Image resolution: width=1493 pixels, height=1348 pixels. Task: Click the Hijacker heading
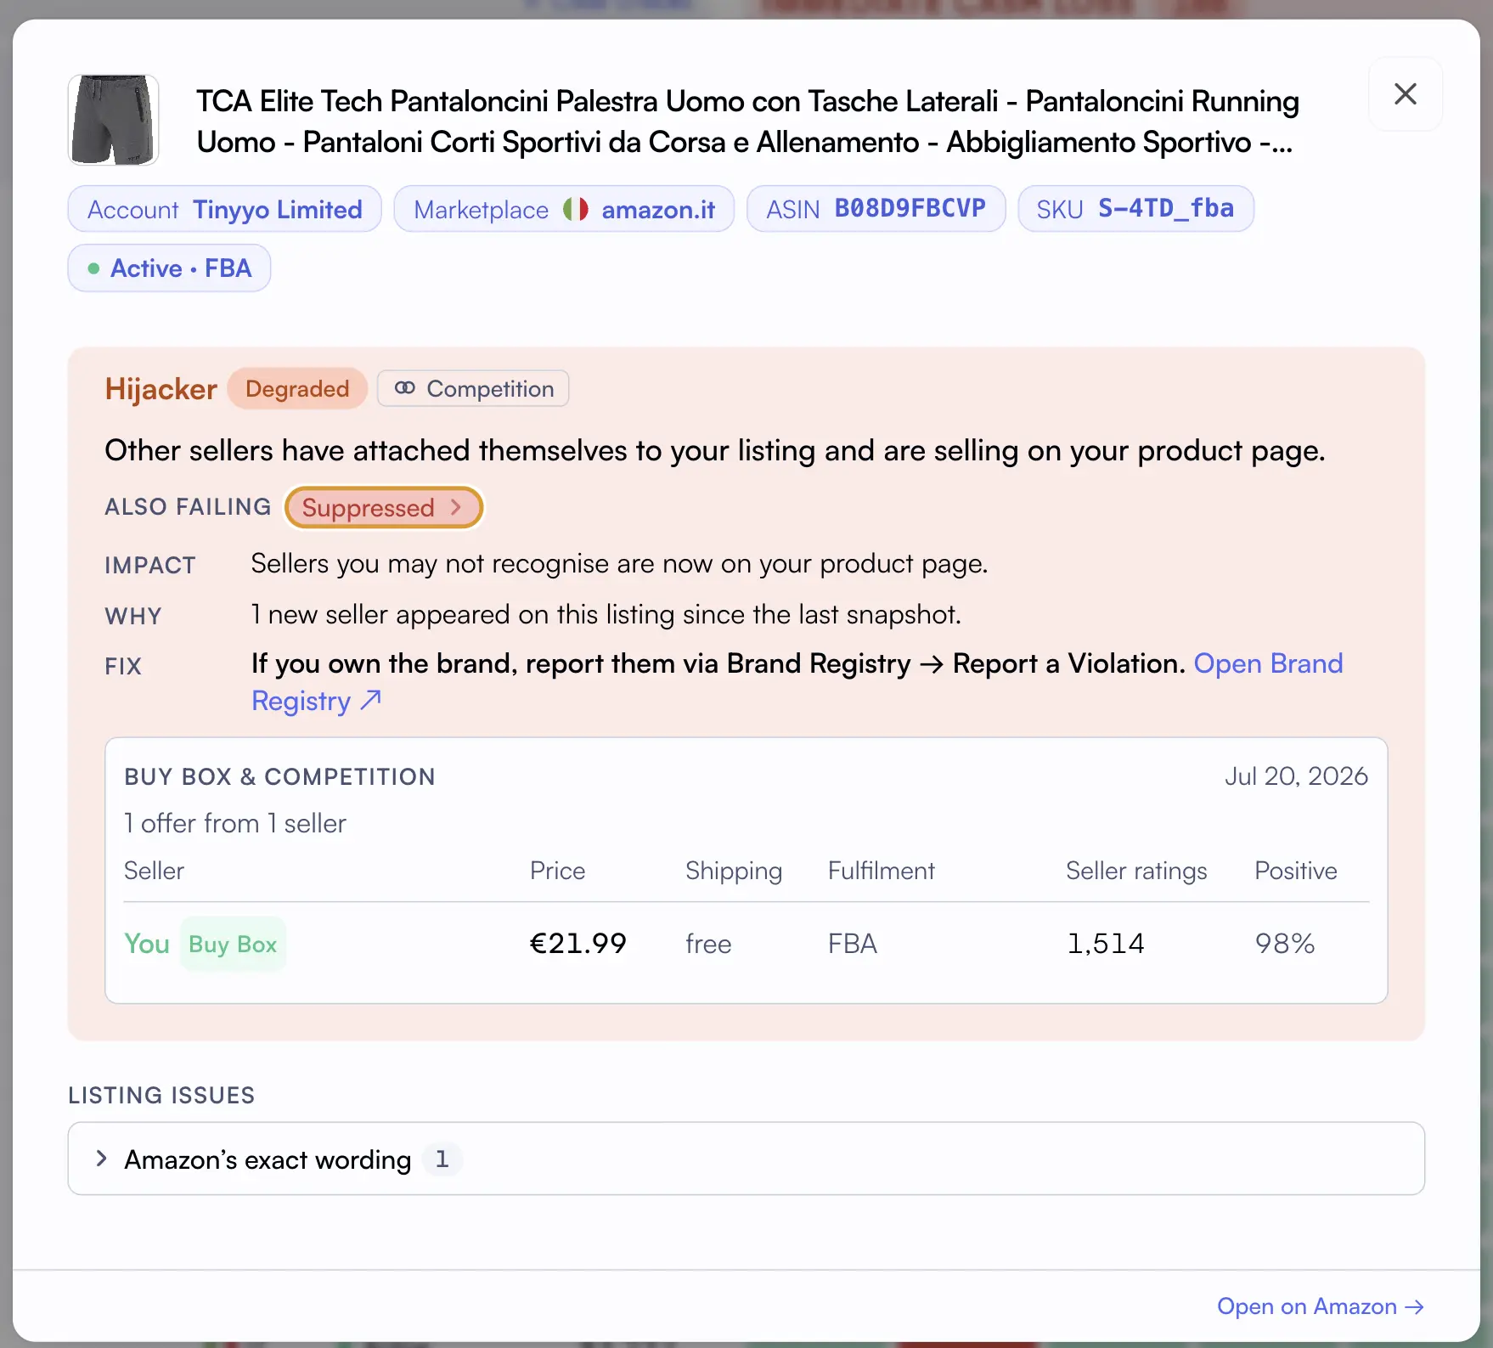tap(161, 389)
